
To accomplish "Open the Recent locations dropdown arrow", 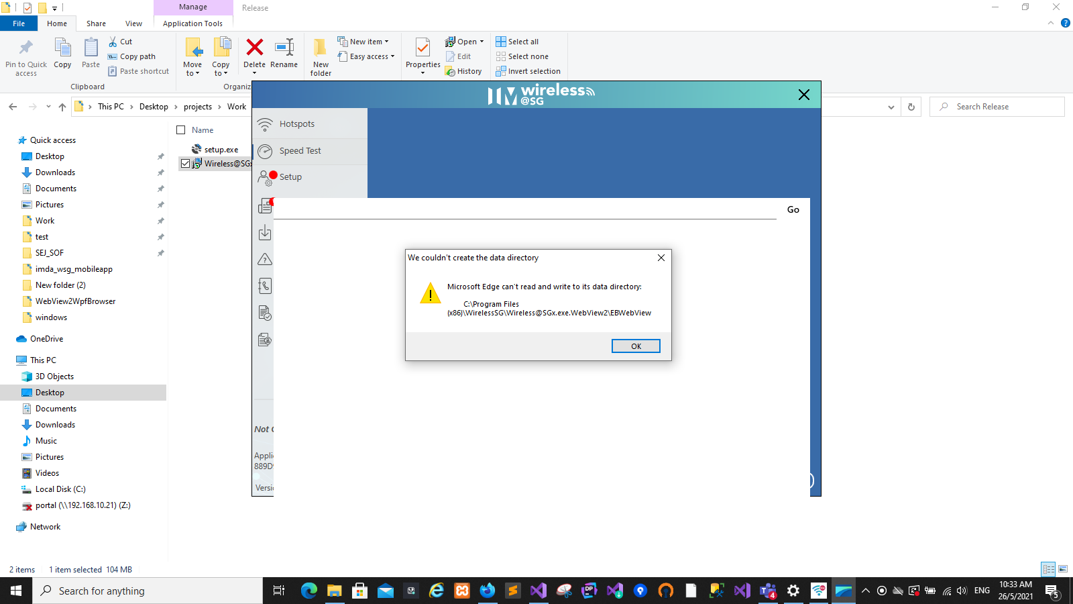I will click(x=48, y=107).
